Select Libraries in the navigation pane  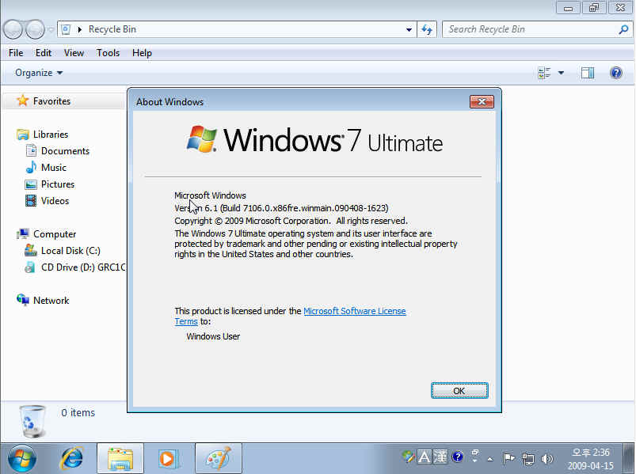click(x=51, y=135)
